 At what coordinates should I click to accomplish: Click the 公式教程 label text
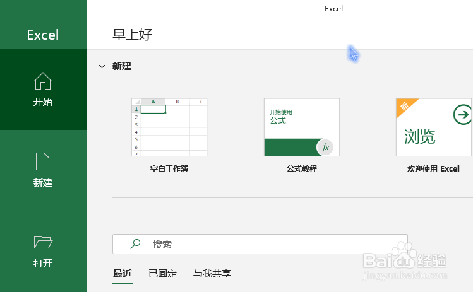(x=302, y=169)
